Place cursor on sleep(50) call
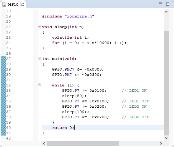The image size is (174, 147). pyautogui.click(x=74, y=96)
